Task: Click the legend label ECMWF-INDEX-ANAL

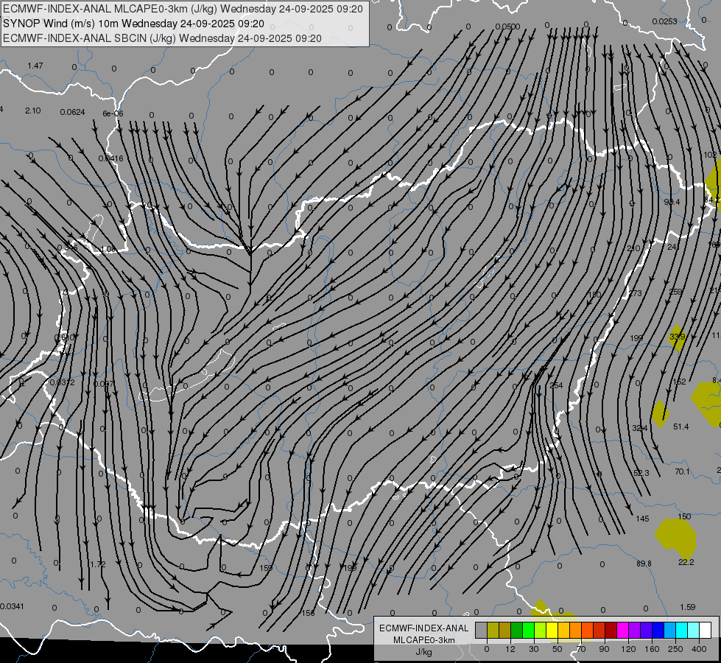Action: [424, 628]
